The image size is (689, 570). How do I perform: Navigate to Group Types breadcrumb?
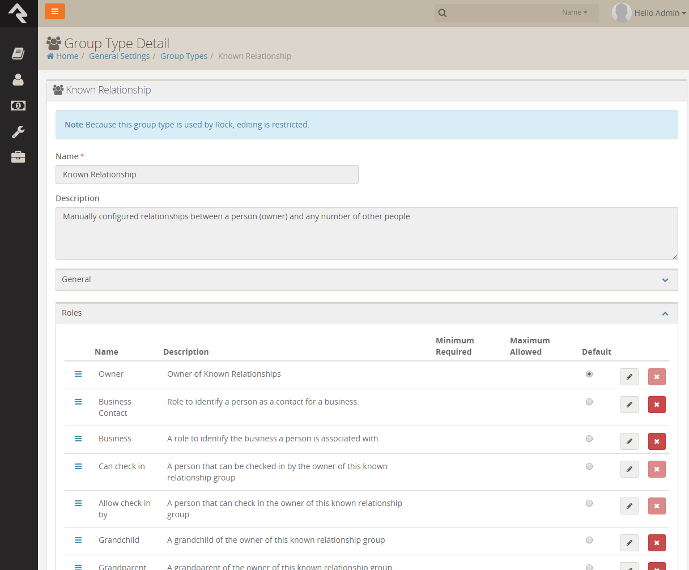pyautogui.click(x=184, y=56)
